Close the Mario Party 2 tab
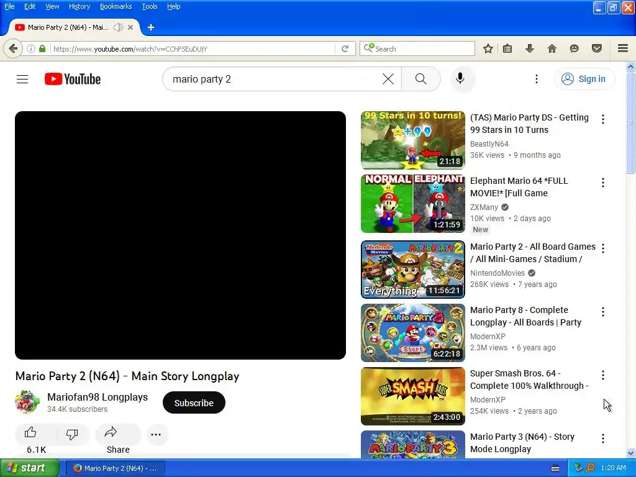 130,27
